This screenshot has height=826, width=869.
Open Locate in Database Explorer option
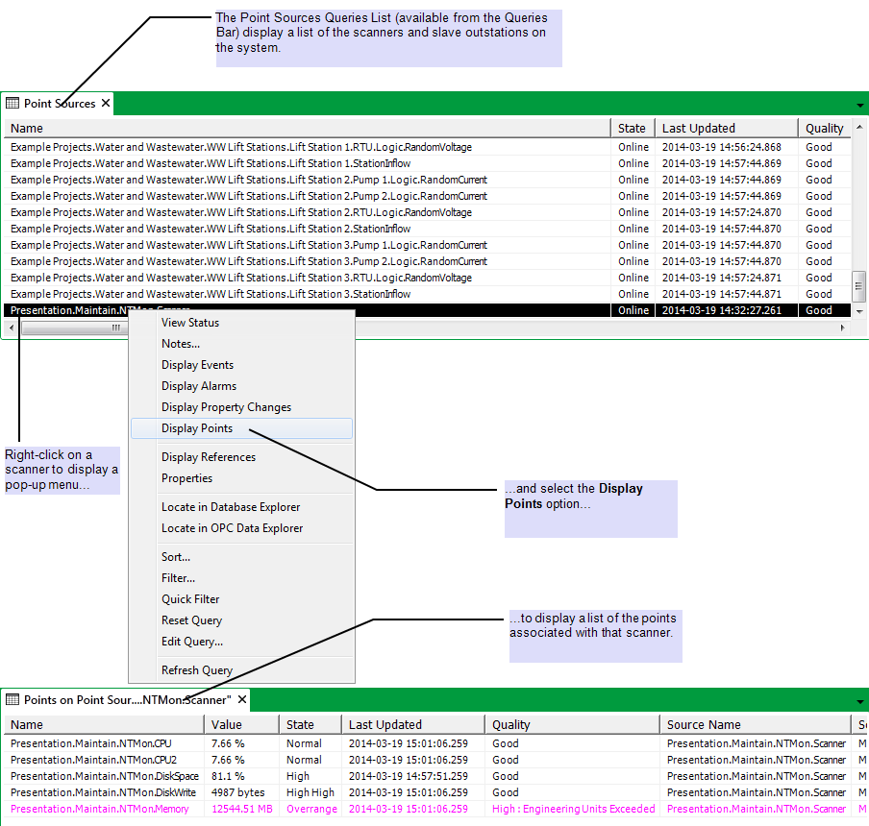(231, 507)
